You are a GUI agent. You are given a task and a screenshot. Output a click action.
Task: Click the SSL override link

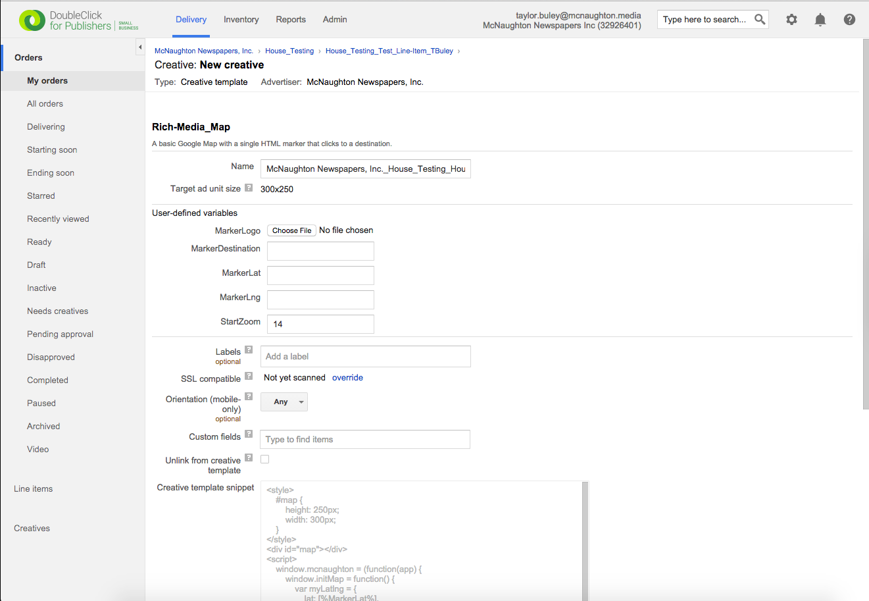click(347, 378)
